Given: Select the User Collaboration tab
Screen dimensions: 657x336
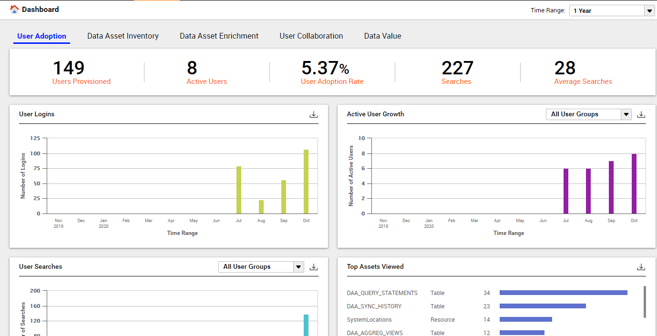Looking at the screenshot, I should point(311,36).
